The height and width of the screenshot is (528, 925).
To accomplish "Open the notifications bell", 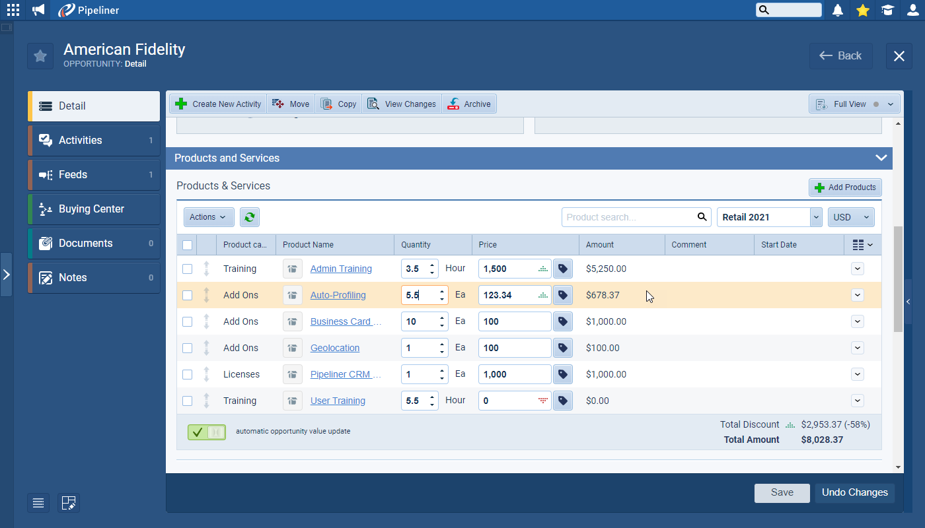I will pyautogui.click(x=838, y=10).
